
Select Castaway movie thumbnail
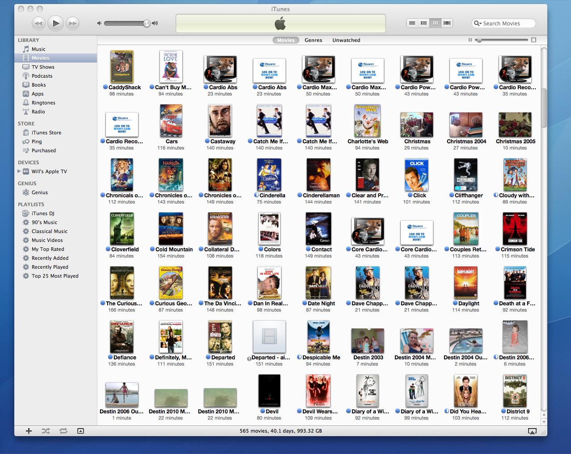click(x=220, y=121)
